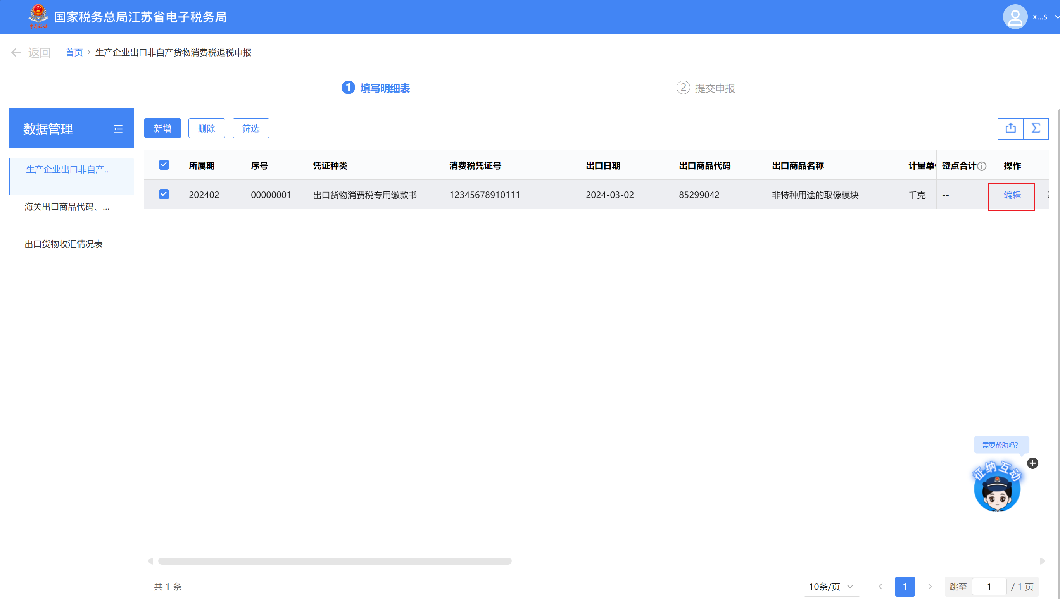The image size is (1060, 599).
Task: Click info icon beside 疑点合计 header
Action: [x=982, y=166]
